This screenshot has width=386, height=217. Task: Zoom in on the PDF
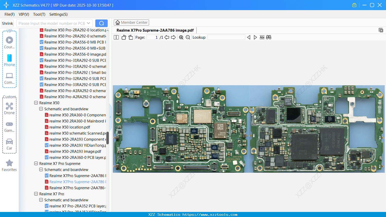coord(181,37)
